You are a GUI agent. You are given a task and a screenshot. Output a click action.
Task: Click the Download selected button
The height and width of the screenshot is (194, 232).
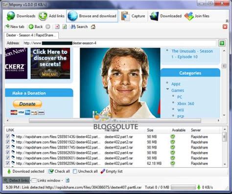point(26,172)
